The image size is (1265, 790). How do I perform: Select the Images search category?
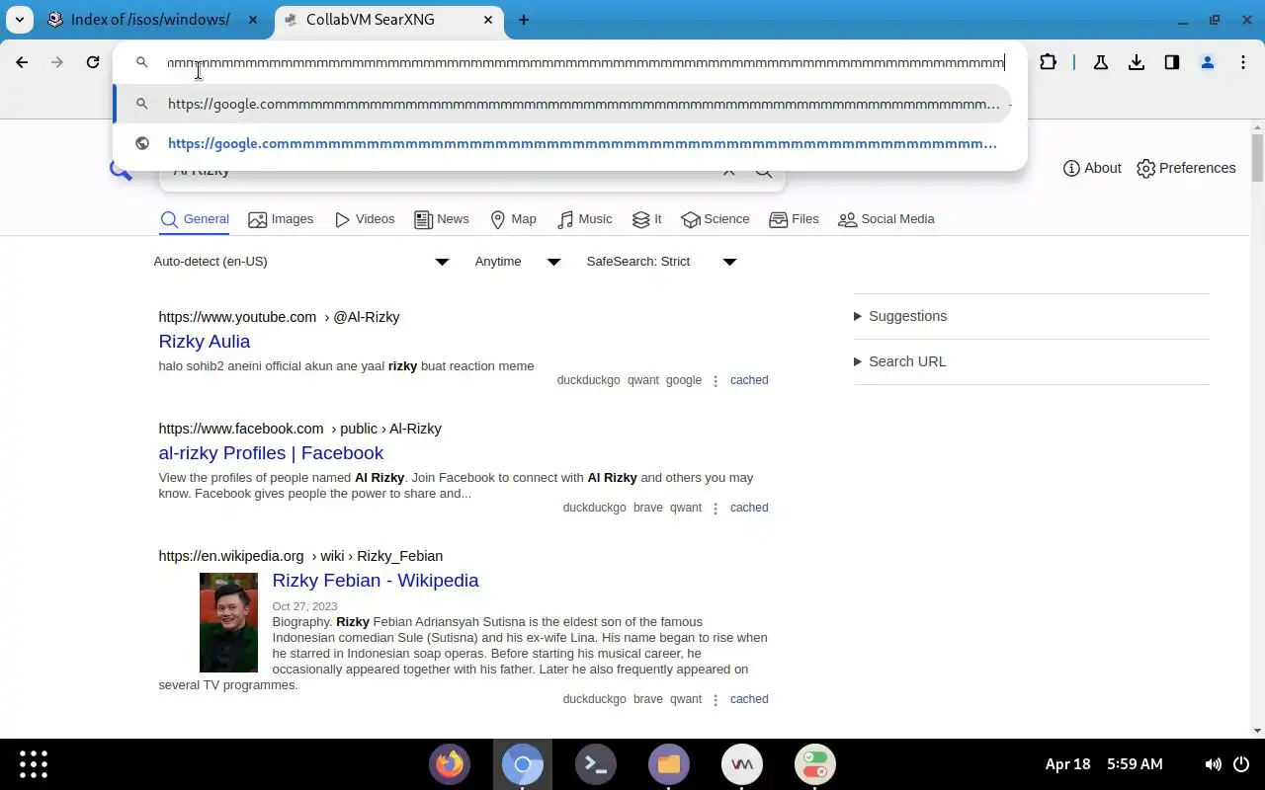(281, 219)
